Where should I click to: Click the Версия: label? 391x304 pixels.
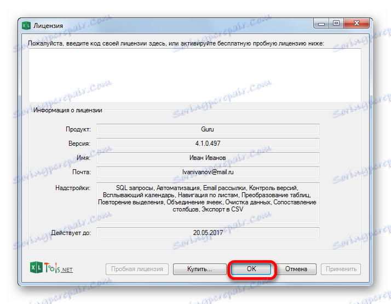pyautogui.click(x=79, y=144)
